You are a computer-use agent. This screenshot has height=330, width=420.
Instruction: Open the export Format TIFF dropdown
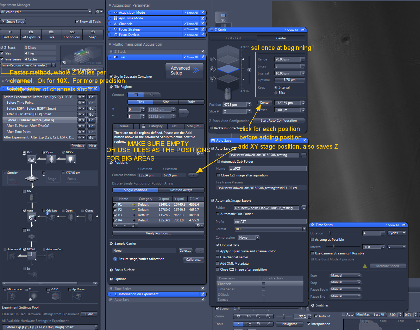pyautogui.click(x=270, y=229)
